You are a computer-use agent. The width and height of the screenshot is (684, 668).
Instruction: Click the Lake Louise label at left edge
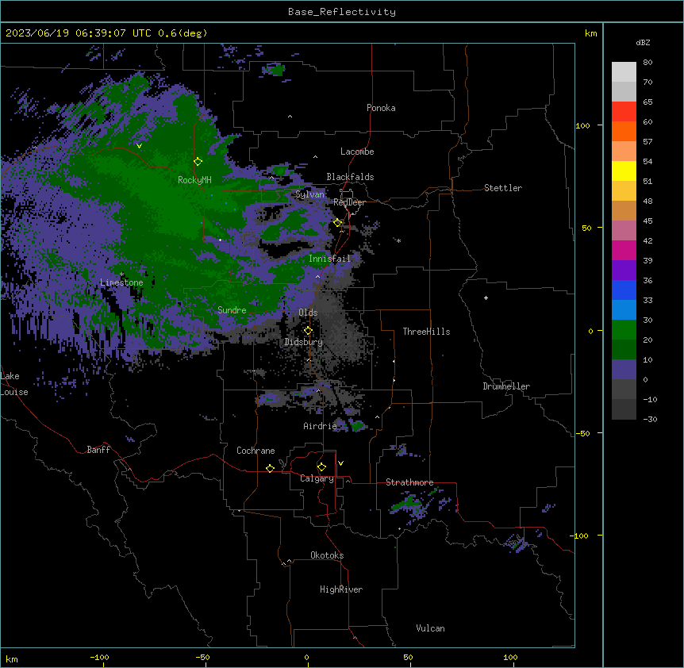[14, 384]
